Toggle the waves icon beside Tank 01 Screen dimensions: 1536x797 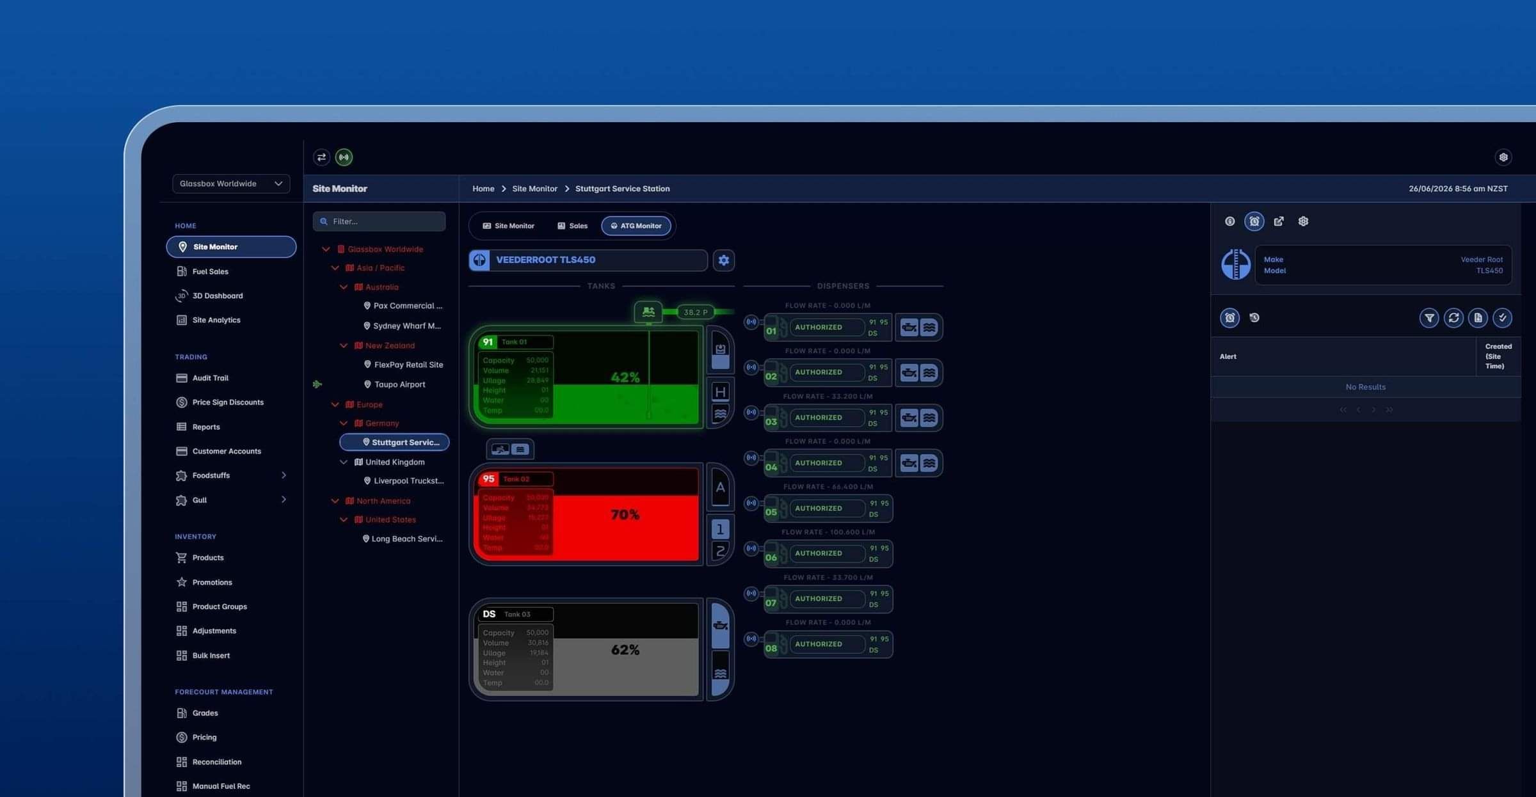[x=720, y=414]
